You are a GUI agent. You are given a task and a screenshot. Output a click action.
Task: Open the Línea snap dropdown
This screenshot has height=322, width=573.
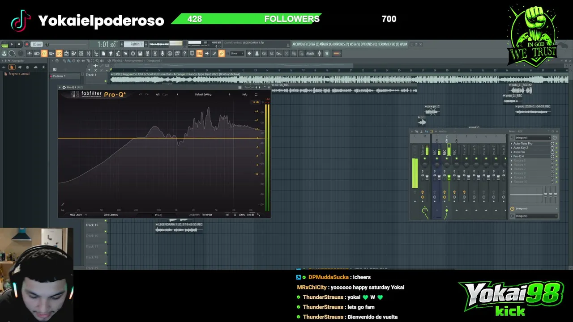[x=238, y=54]
